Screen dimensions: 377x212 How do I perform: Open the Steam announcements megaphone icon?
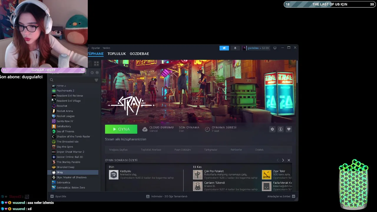tap(224, 48)
